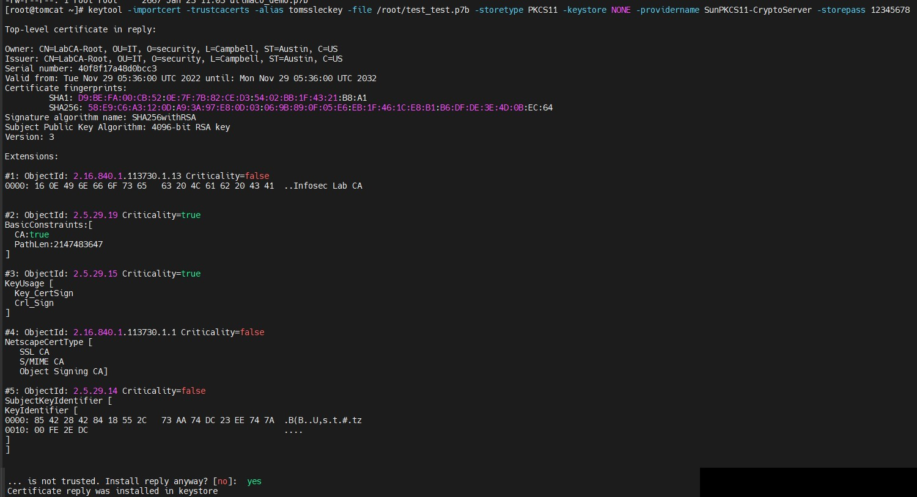Screen dimensions: 917x497
Task: Click the 'Object Signing CA]' entry
Action: click(64, 371)
